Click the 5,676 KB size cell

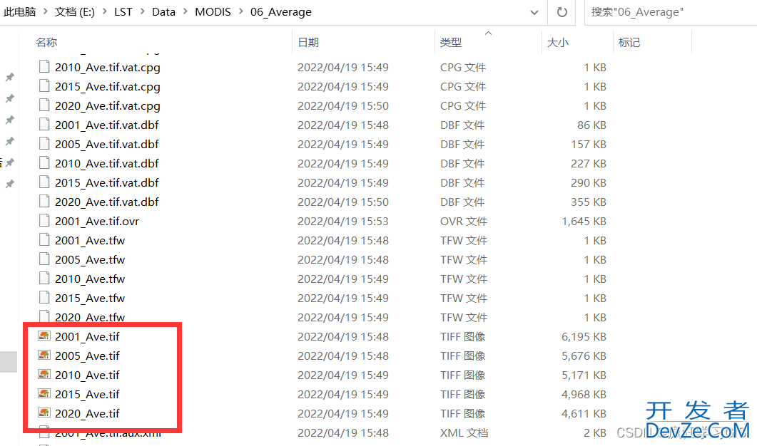[x=584, y=356]
